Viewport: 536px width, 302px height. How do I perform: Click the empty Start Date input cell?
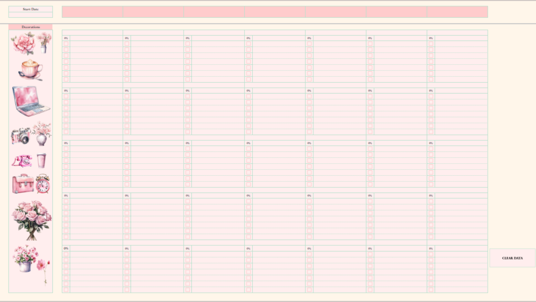pyautogui.click(x=31, y=15)
